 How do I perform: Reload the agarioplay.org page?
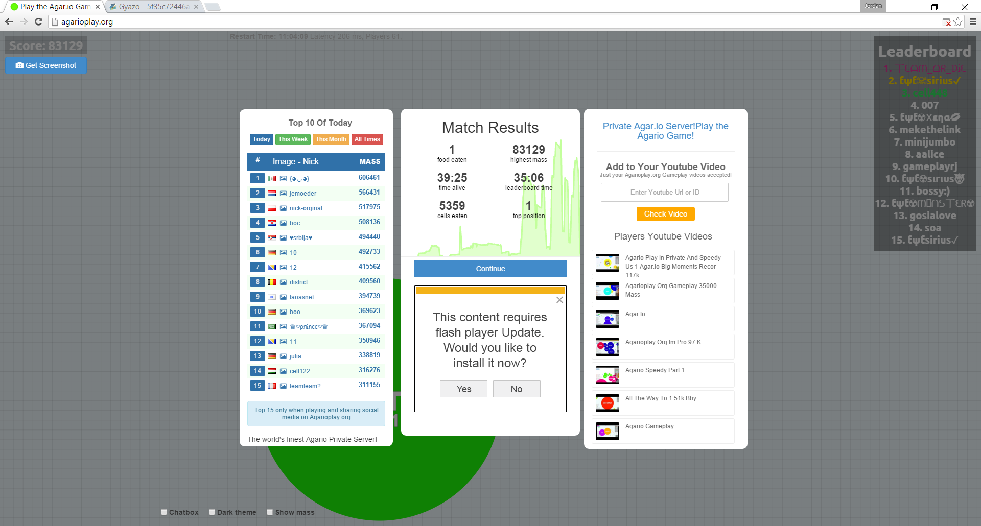pyautogui.click(x=38, y=21)
